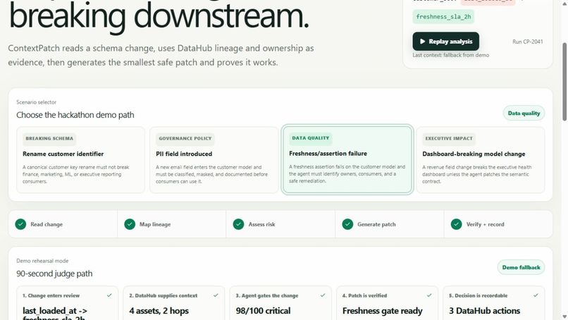The image size is (568, 320).
Task: Click the Demo fallback badge
Action: (x=521, y=267)
